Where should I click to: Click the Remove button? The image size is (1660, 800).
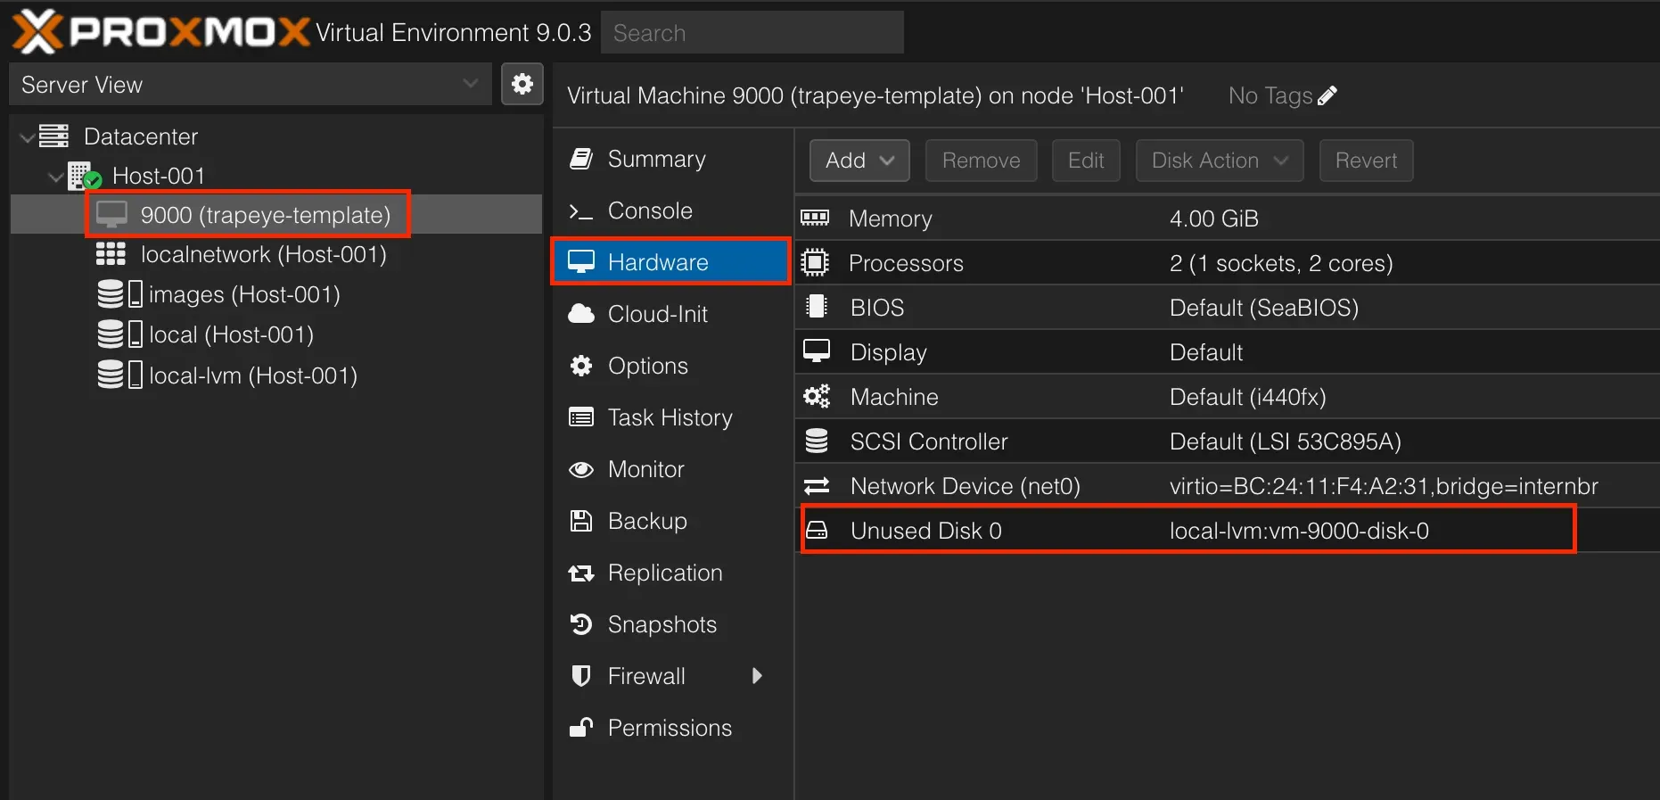[981, 161]
